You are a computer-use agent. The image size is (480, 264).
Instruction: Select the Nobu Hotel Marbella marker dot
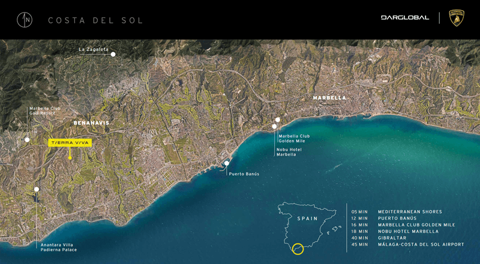click(274, 126)
